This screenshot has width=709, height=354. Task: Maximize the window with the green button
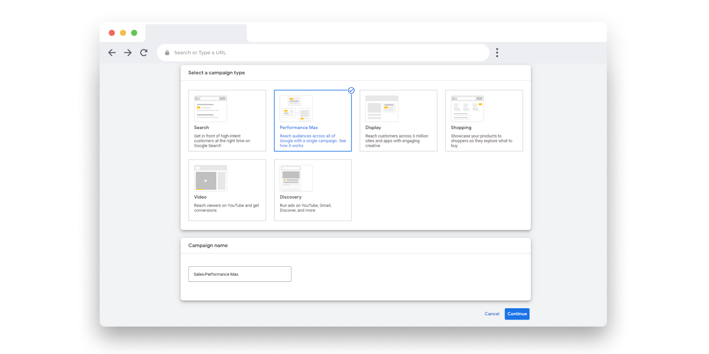(x=134, y=33)
